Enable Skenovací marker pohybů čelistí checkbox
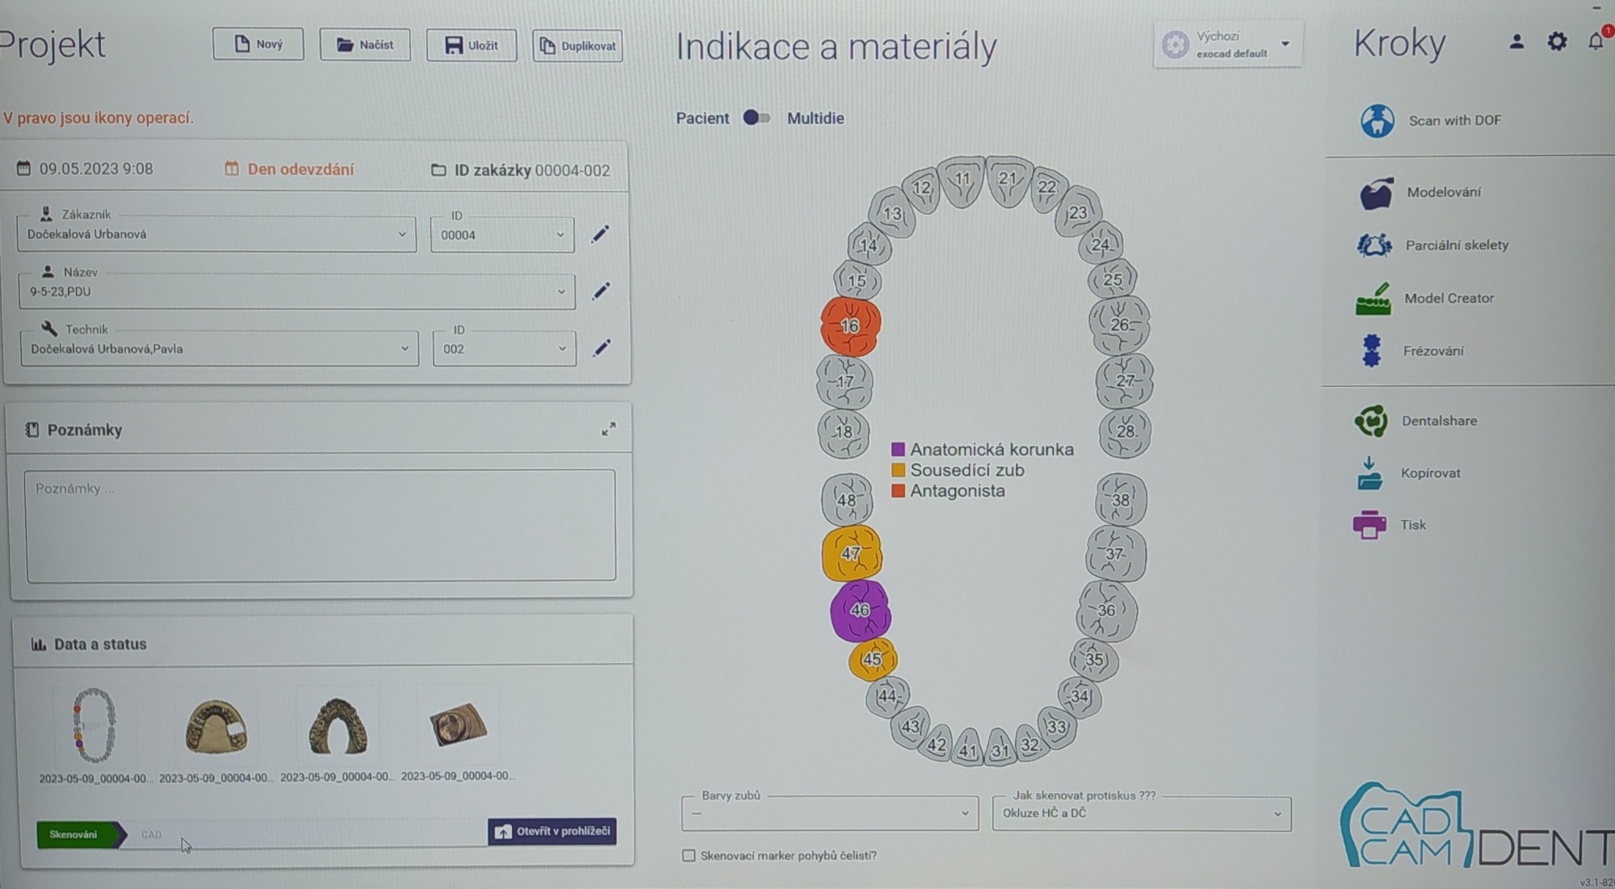Screen dimensions: 1615x889 click(x=689, y=855)
